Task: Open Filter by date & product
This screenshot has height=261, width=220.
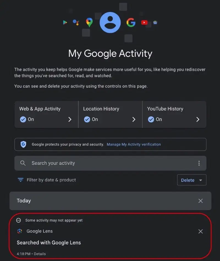Action: [x=47, y=180]
